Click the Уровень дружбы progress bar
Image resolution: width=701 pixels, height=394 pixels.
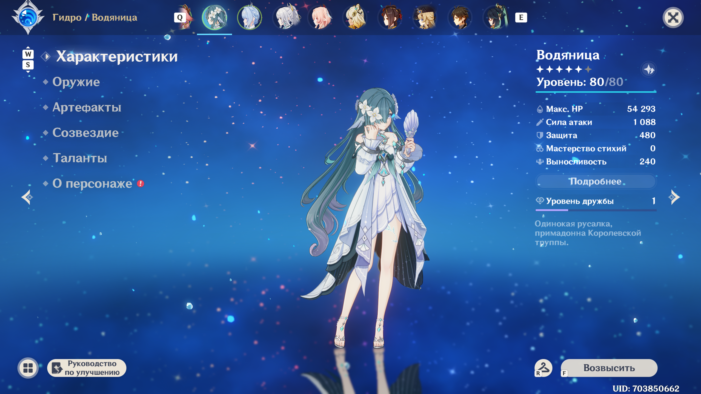click(596, 210)
